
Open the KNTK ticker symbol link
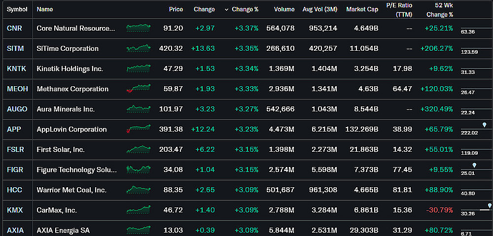(16, 68)
